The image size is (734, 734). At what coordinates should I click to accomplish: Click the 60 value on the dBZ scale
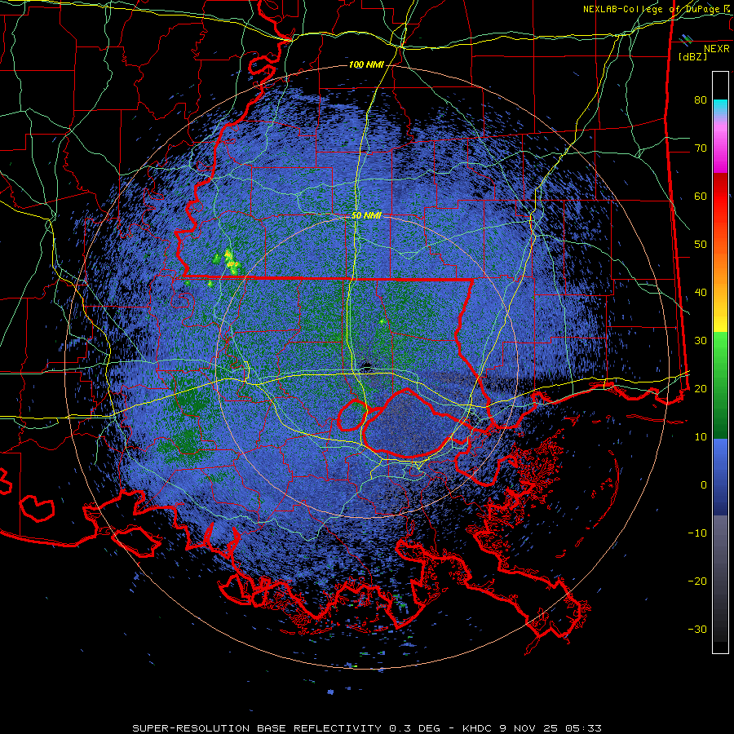tap(701, 196)
